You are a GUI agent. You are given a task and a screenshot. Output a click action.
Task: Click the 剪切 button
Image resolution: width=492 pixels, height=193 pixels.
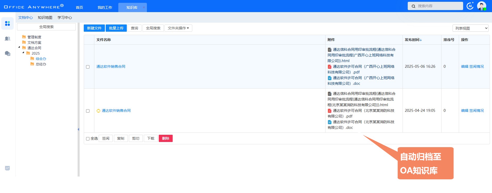pyautogui.click(x=136, y=138)
